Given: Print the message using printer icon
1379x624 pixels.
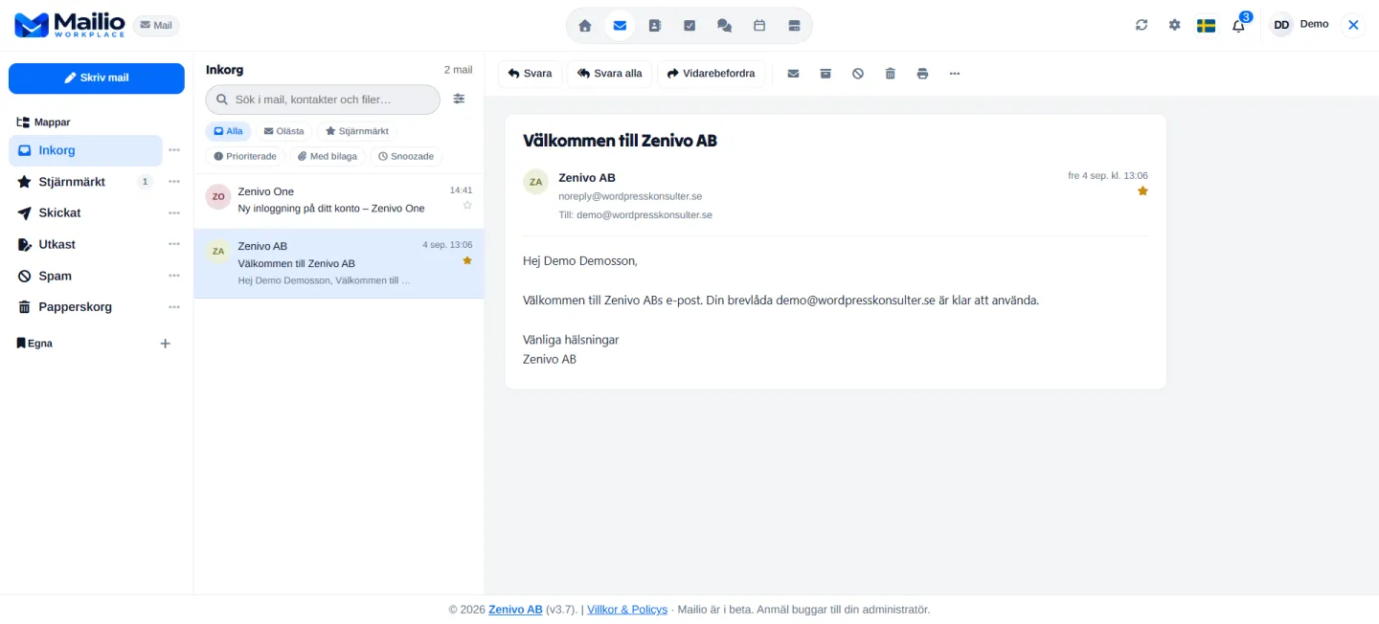Looking at the screenshot, I should 922,74.
